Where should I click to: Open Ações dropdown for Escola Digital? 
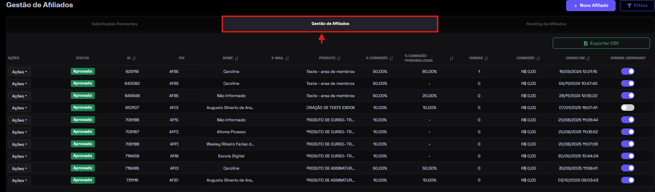pos(20,156)
